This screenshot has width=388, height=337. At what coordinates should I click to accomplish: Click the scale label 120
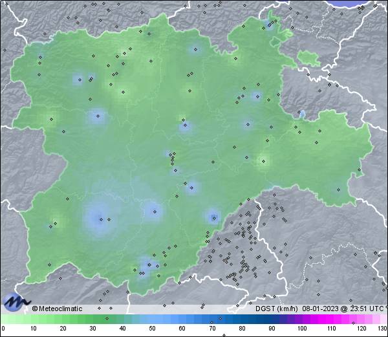pos(361,329)
